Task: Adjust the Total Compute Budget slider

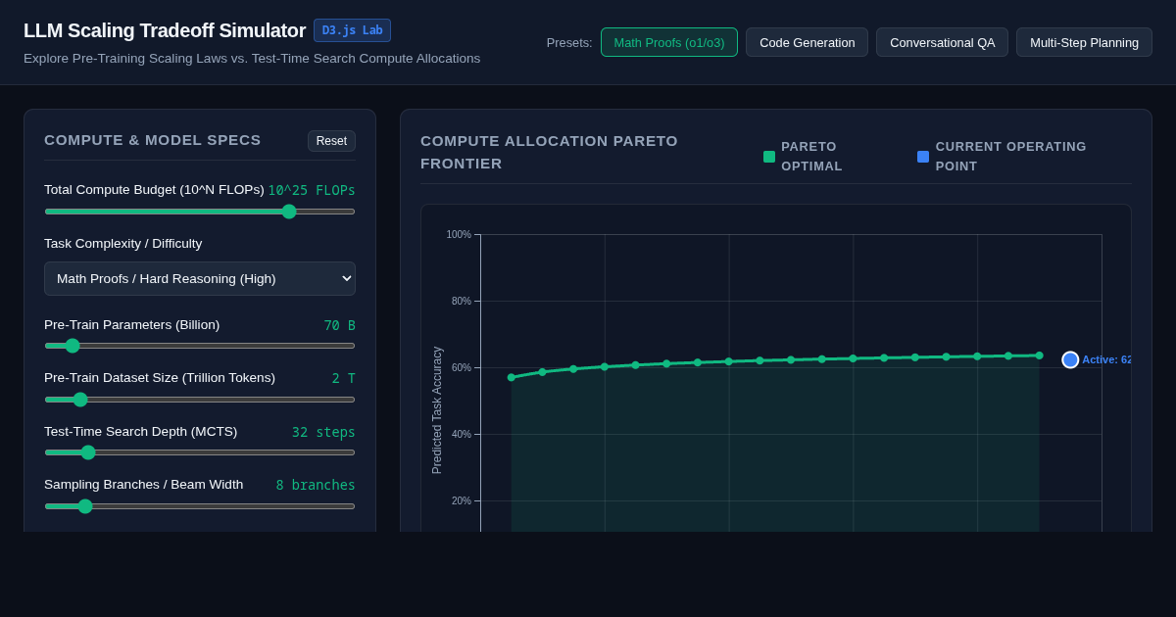Action: pyautogui.click(x=200, y=212)
